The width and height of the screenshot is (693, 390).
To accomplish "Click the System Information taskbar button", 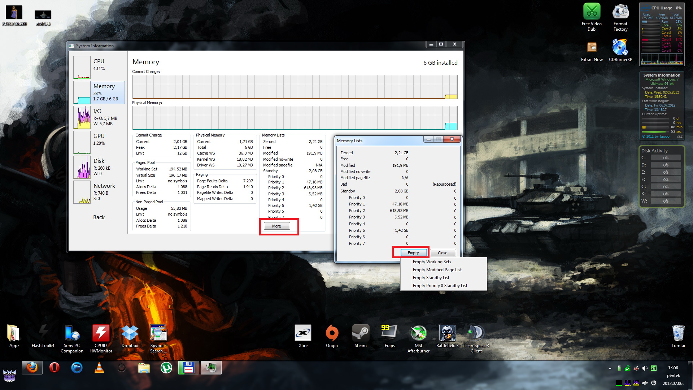I will coord(211,368).
